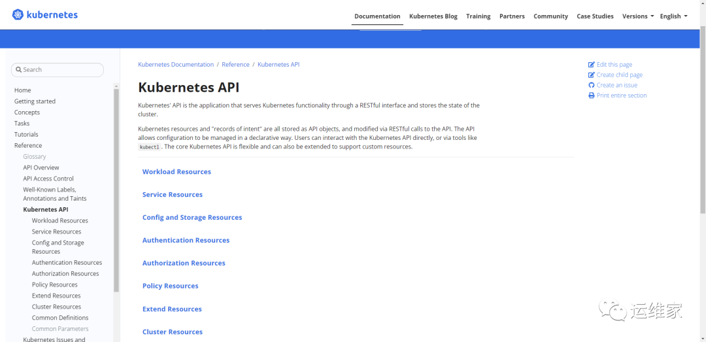The image size is (706, 342).
Task: Open Service Resources in sidebar
Action: [57, 231]
